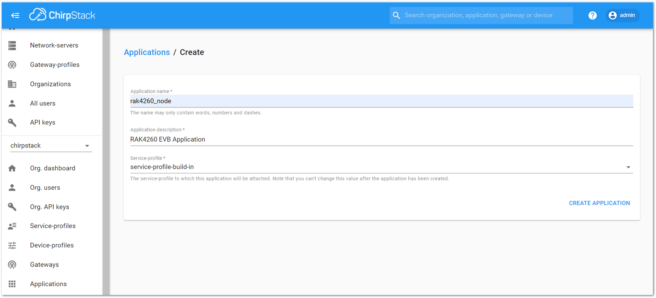Click the Applications grid icon
Screen dimensions: 656x298
point(12,284)
